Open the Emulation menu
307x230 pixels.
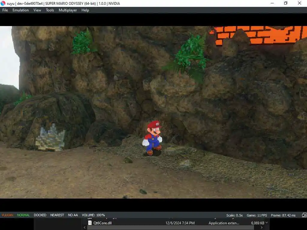(21, 10)
